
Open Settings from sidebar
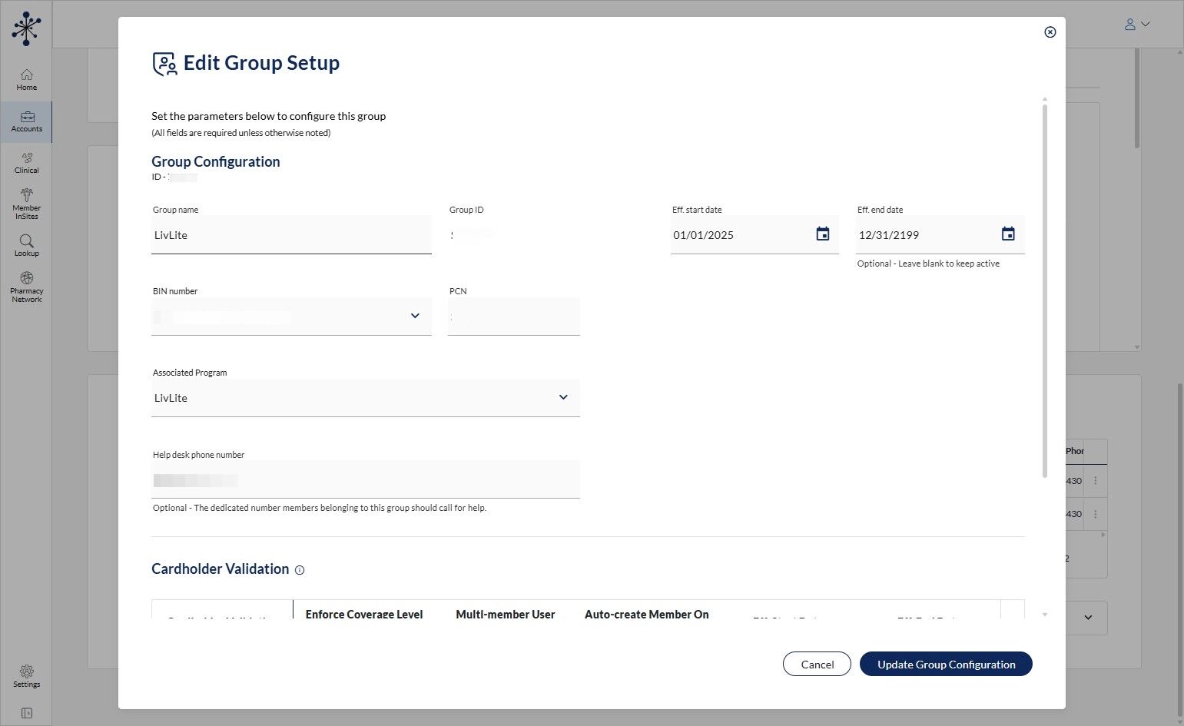[x=26, y=675]
